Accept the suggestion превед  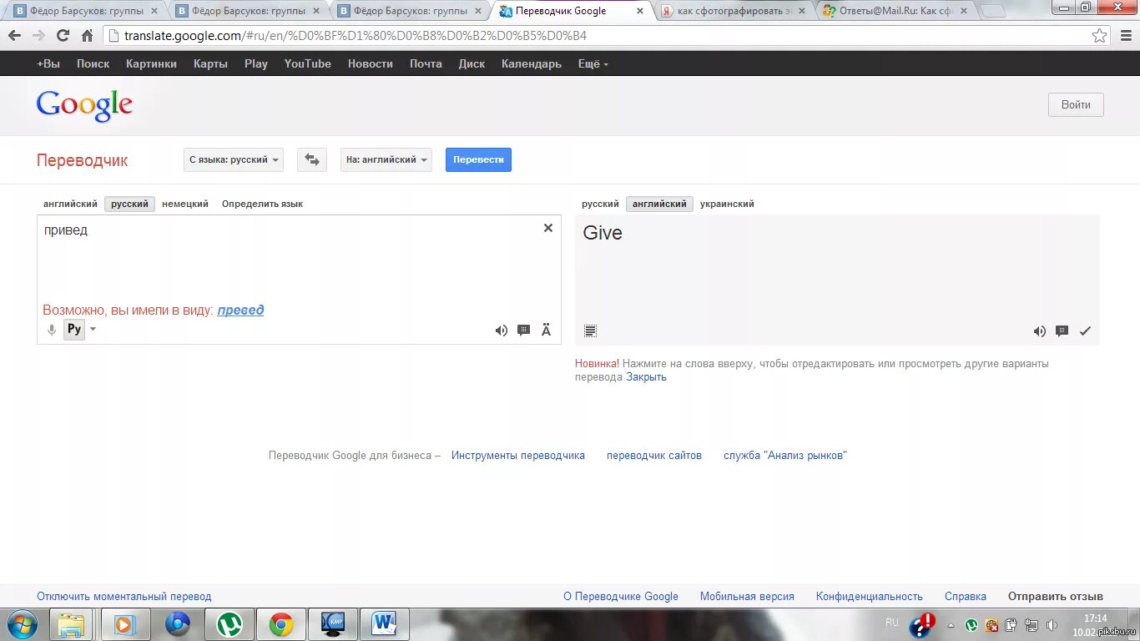[x=240, y=310]
